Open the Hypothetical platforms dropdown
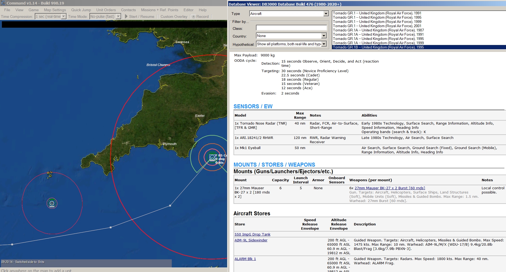Screen dimensions: 506x272 [324, 44]
